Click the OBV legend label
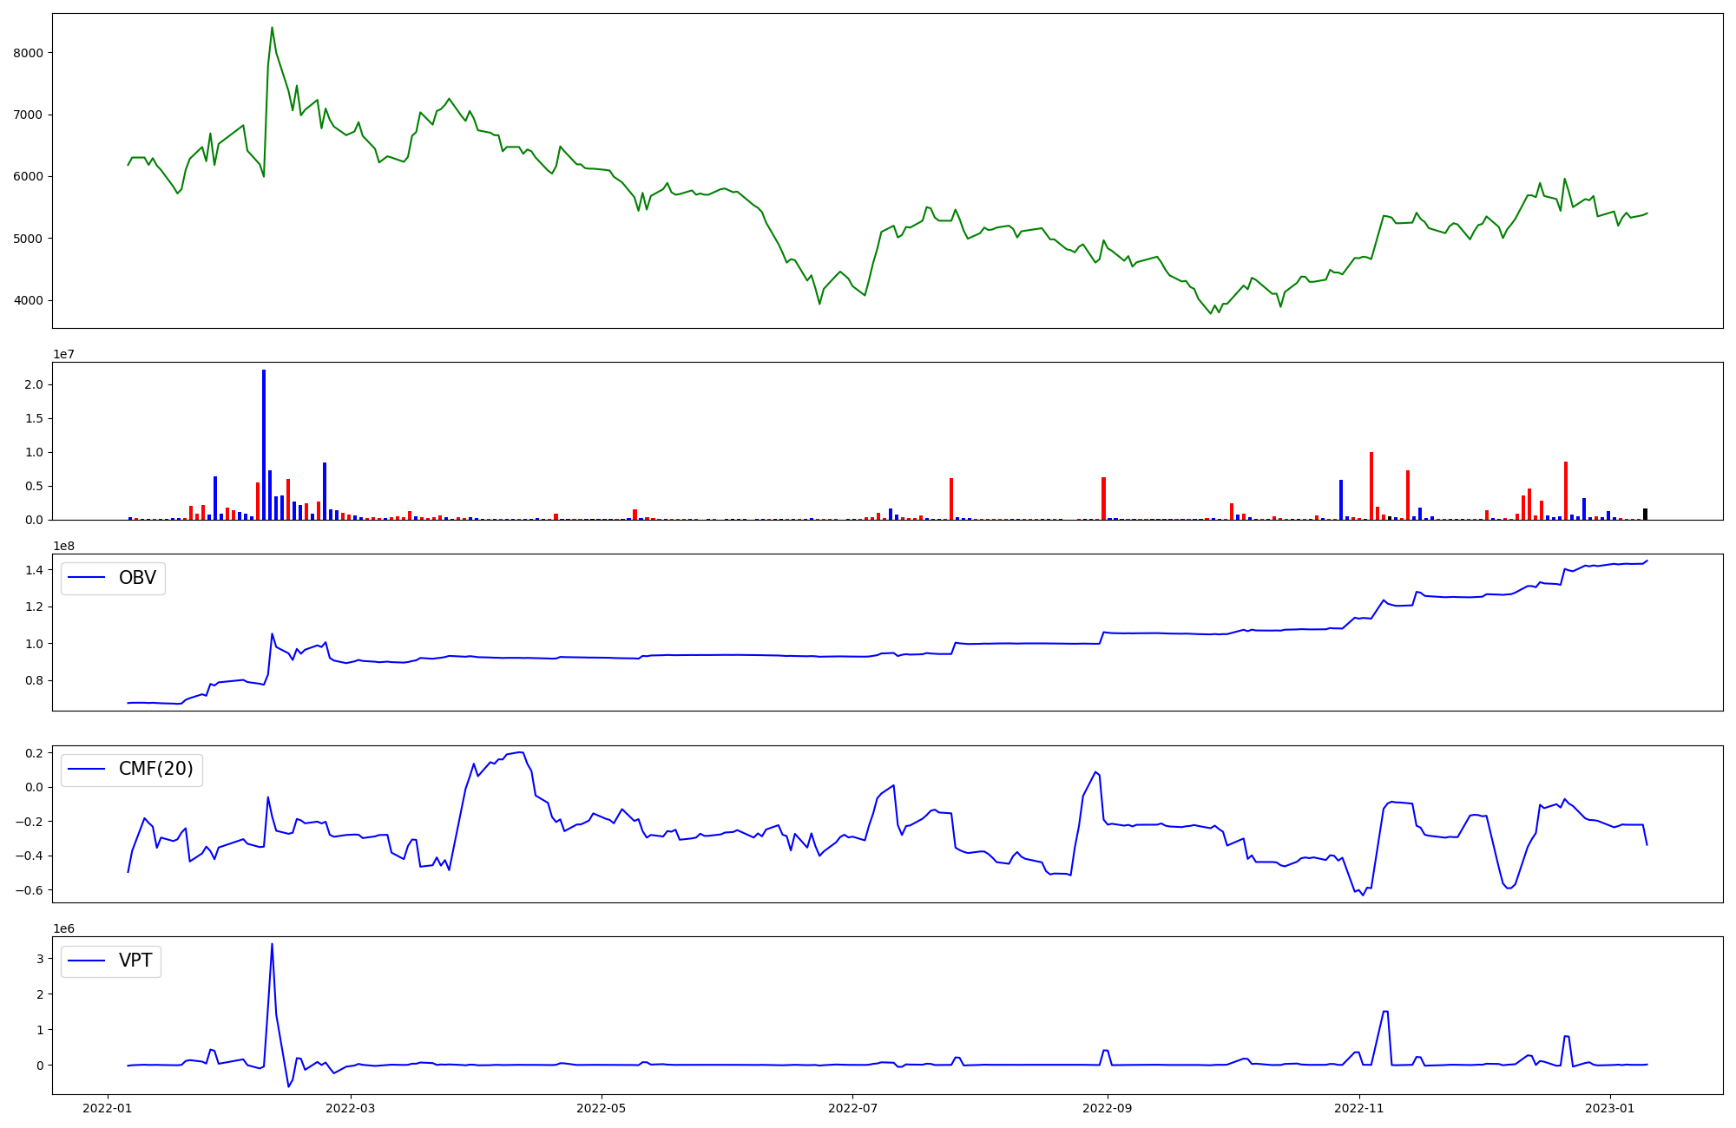 point(137,578)
